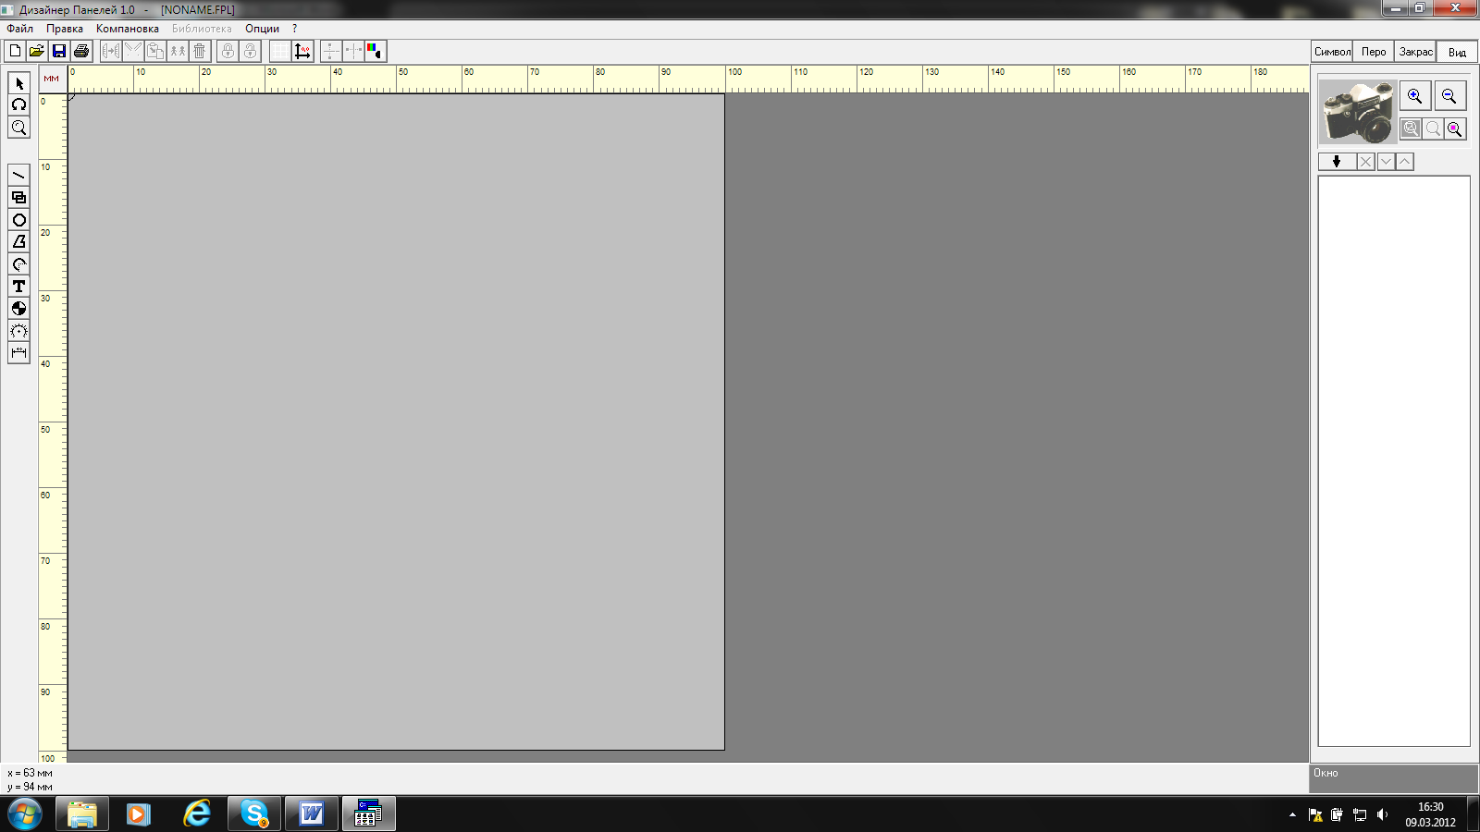This screenshot has height=832, width=1480.
Task: Click the paste clipboard toolbar icon
Action: [x=155, y=51]
